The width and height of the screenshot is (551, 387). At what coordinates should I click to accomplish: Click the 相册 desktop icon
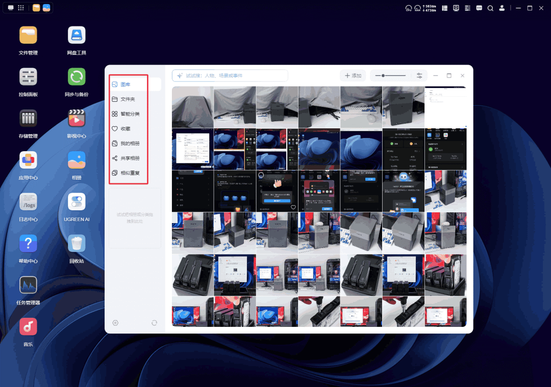click(77, 160)
